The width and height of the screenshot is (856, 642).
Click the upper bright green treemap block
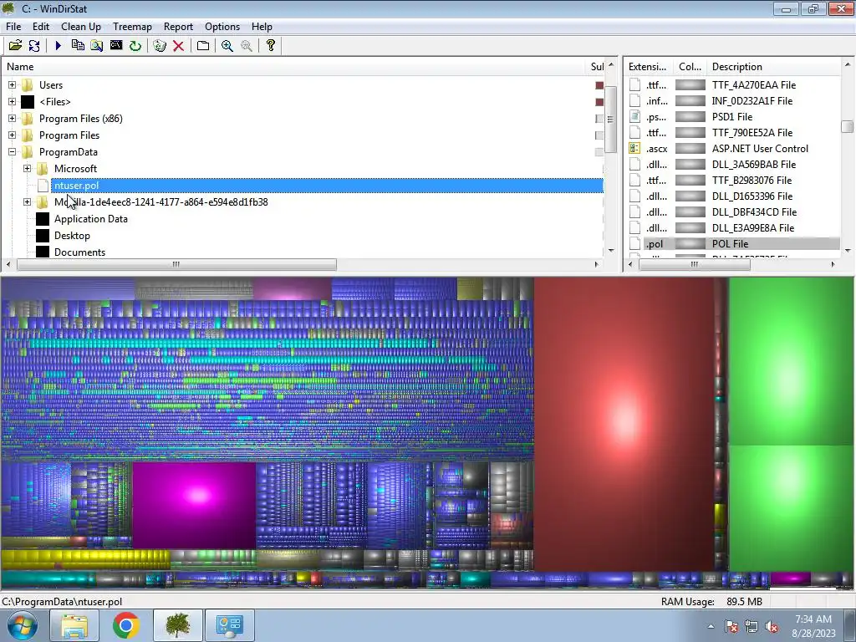[791, 361]
